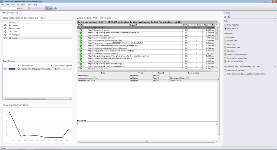
Task: Click the Health Explorer link
Action: point(232,28)
